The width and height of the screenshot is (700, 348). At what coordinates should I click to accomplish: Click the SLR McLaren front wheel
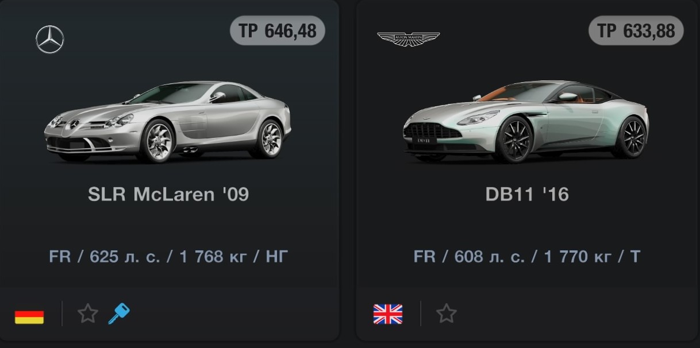point(155,141)
